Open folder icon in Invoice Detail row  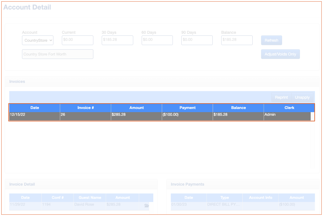[146, 206]
